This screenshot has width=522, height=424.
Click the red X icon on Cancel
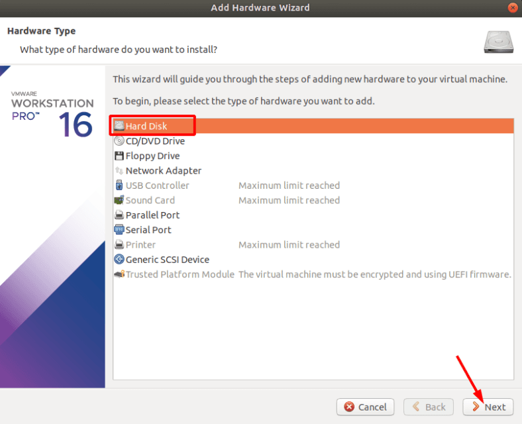(349, 407)
